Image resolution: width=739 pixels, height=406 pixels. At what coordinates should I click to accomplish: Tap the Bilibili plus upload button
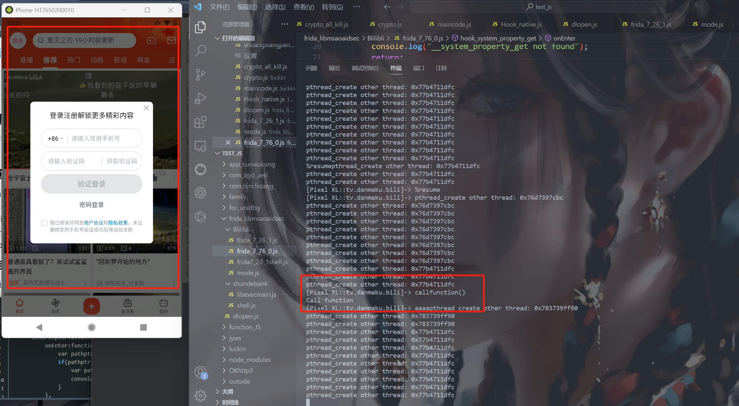(x=92, y=306)
